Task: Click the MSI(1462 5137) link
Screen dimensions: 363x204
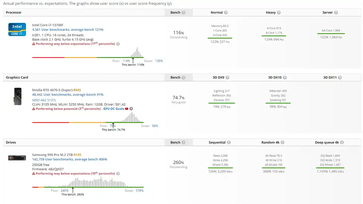Action: pyautogui.click(x=44, y=100)
